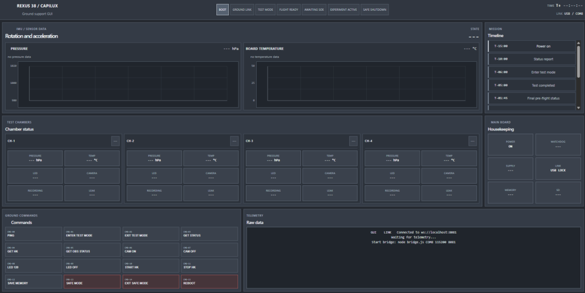Screen dimensions: 585x293
Task: Click the timeline scrollbar down arrow
Action: click(x=579, y=108)
